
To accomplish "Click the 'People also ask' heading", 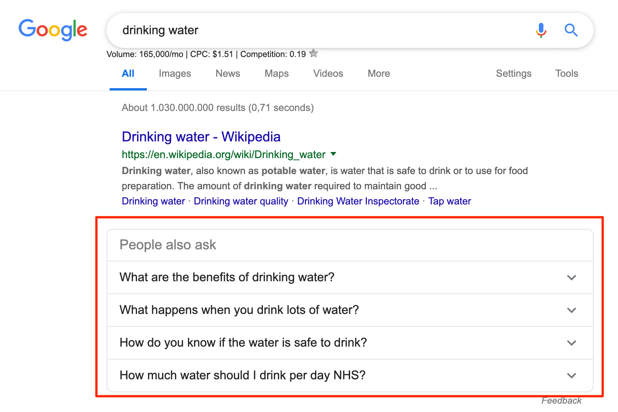I will 168,245.
